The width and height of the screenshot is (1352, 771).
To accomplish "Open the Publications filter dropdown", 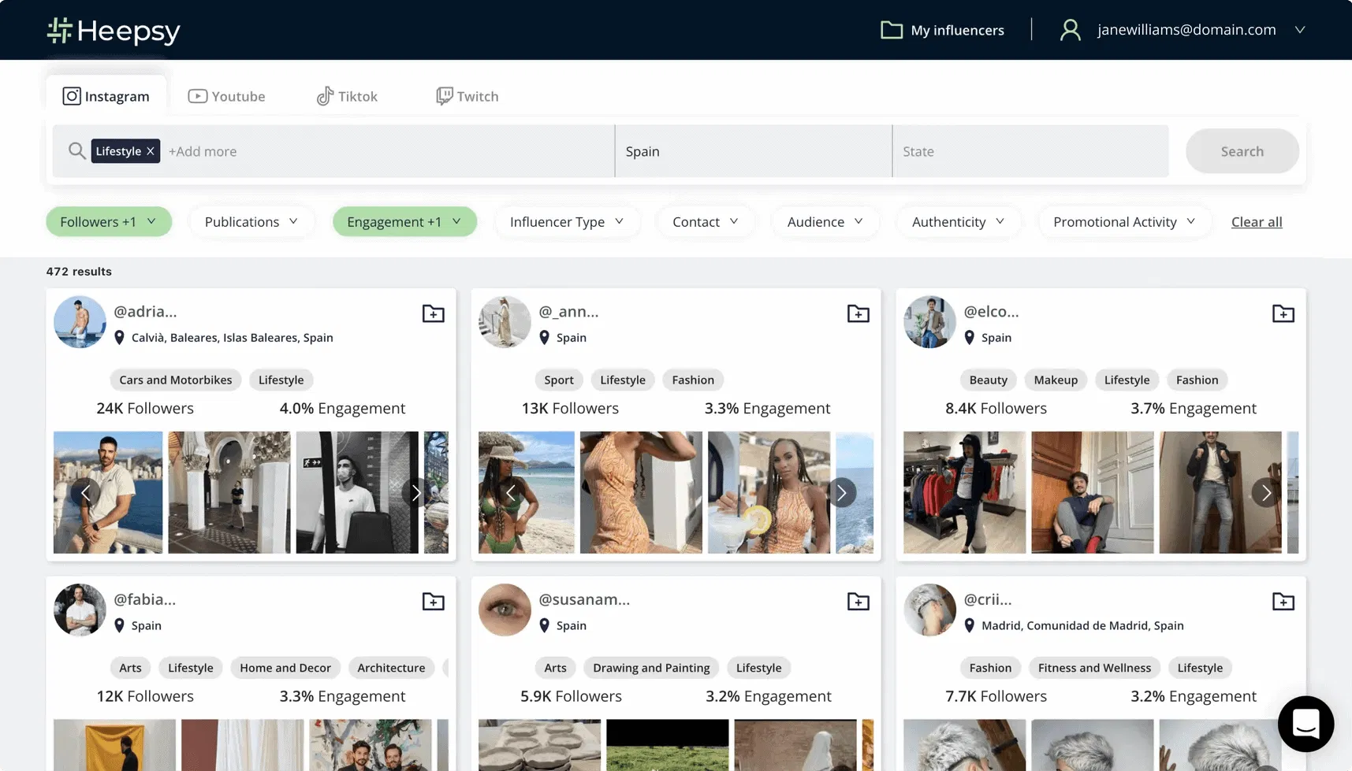I will pyautogui.click(x=251, y=222).
